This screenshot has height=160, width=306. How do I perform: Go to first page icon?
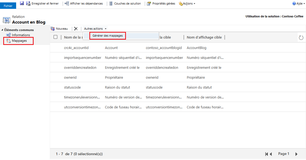267,154
